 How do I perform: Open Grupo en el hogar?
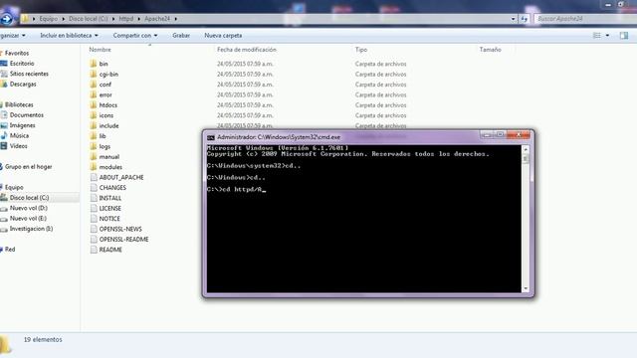pos(28,166)
